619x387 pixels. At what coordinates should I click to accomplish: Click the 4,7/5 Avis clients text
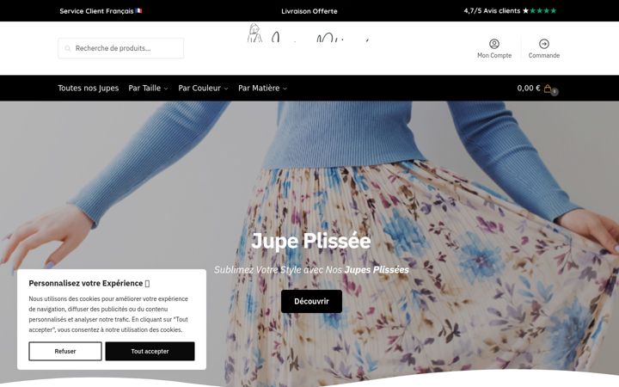tap(492, 10)
